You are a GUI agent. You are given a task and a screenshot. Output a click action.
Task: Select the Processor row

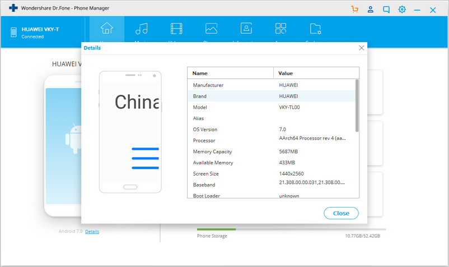[x=272, y=140]
